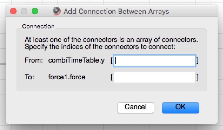Confirm the connection with the OK button
The height and width of the screenshot is (130, 223).
point(181,108)
